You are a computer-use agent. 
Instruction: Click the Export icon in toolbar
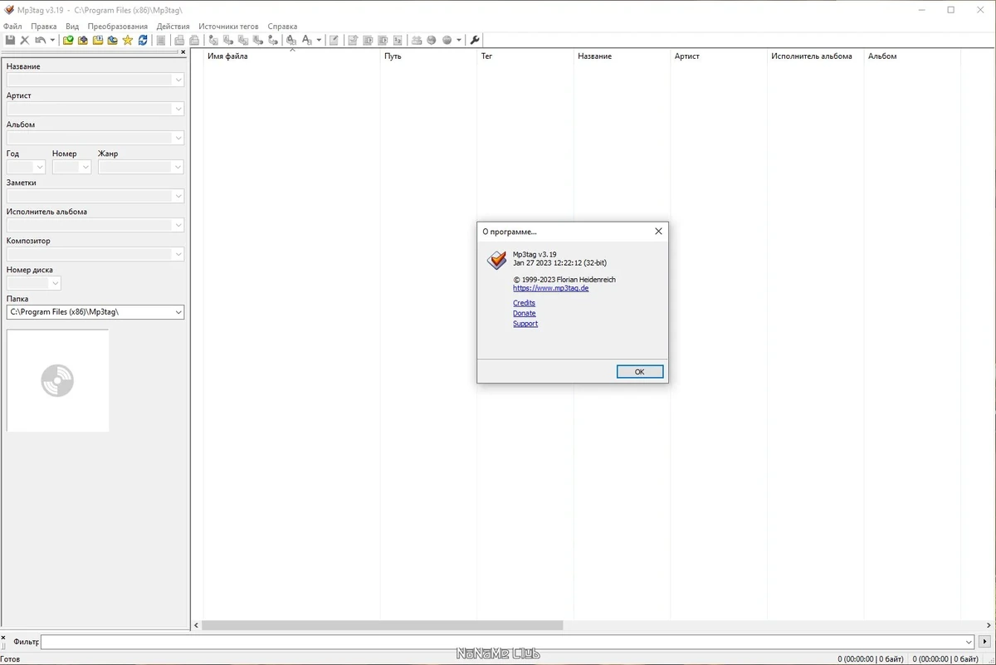353,40
